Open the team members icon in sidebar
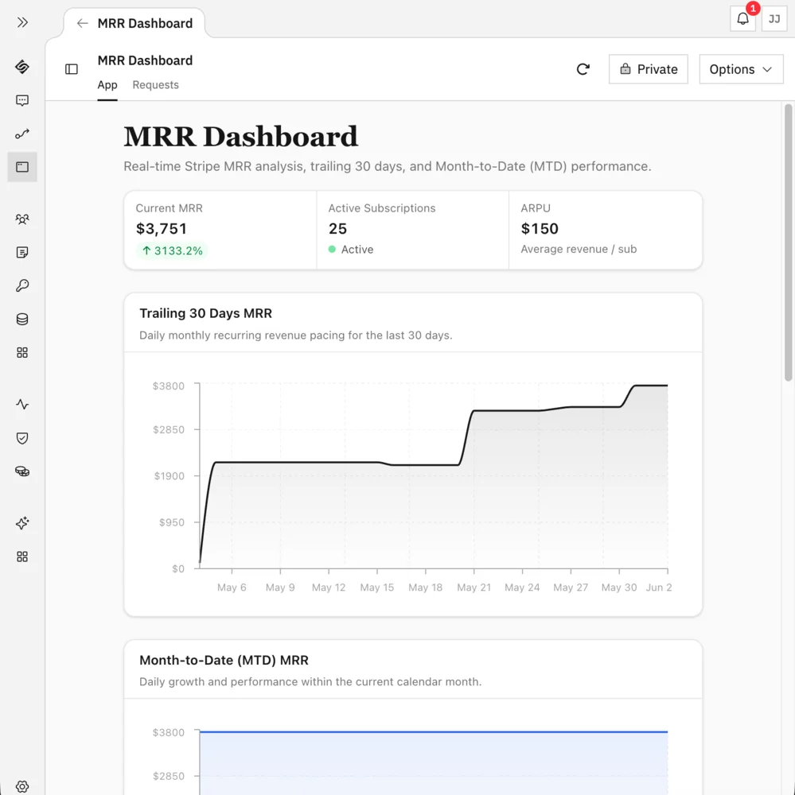The height and width of the screenshot is (795, 795). (22, 219)
